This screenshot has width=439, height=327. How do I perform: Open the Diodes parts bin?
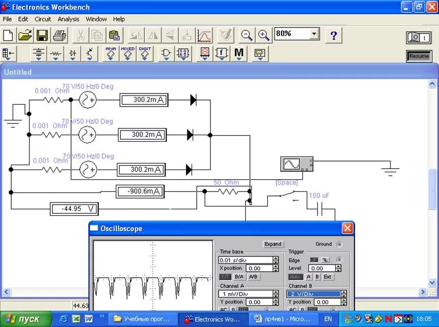coord(73,53)
